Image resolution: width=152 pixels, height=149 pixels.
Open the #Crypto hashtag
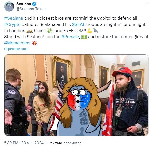coord(13,24)
